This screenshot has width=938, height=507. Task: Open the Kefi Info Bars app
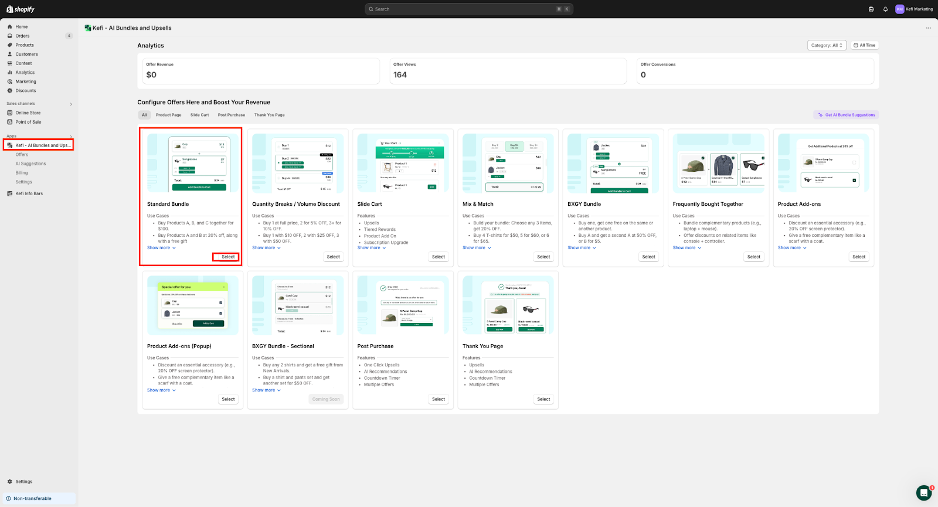29,193
